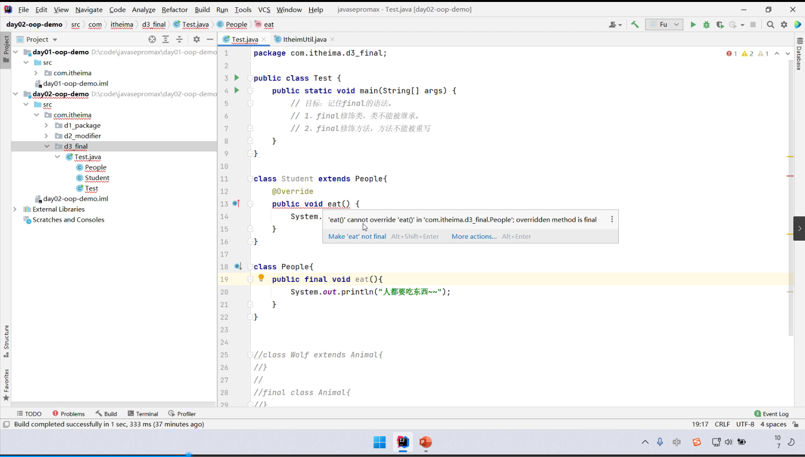Click Collapse All icon in Project panel
This screenshot has width=805, height=457.
pyautogui.click(x=179, y=39)
